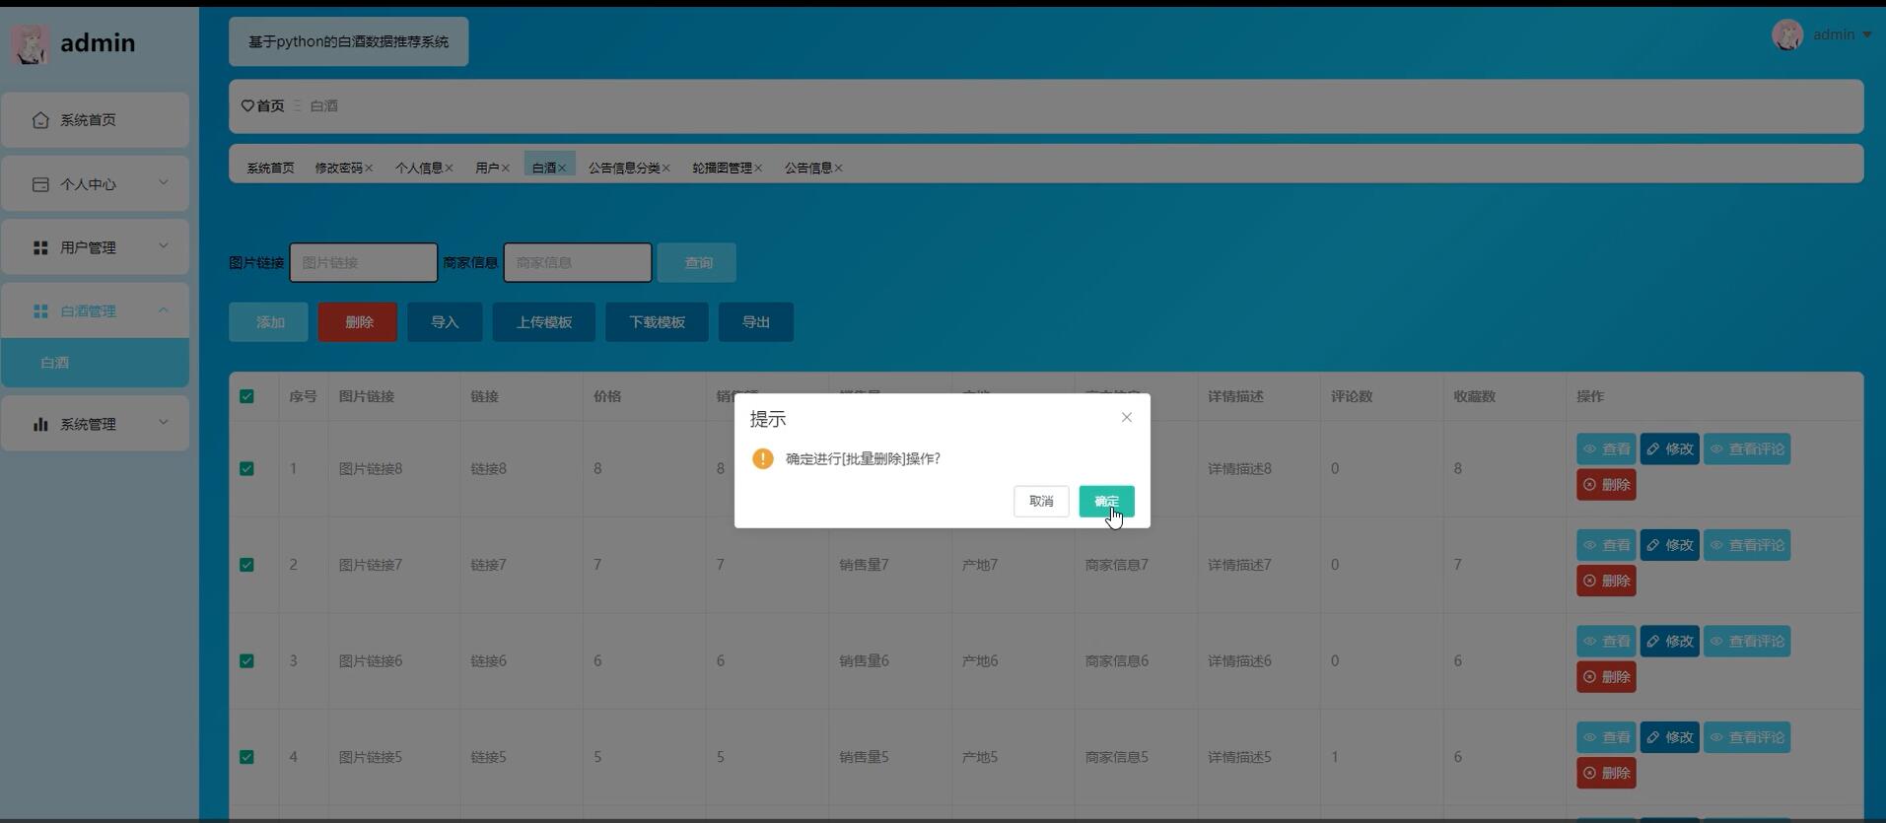Click the home icon beside 系统首页

pos(40,120)
